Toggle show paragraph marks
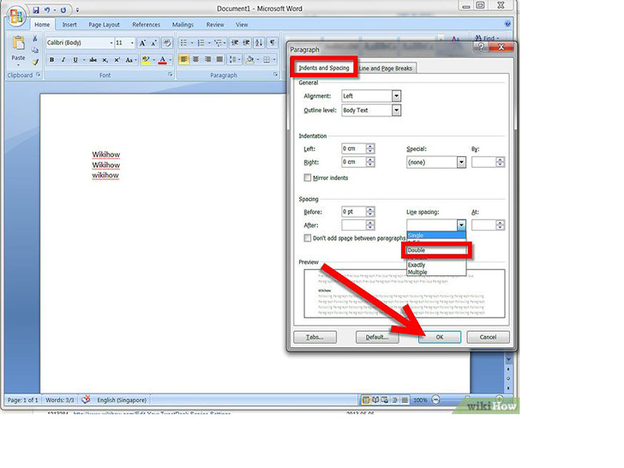 273,43
